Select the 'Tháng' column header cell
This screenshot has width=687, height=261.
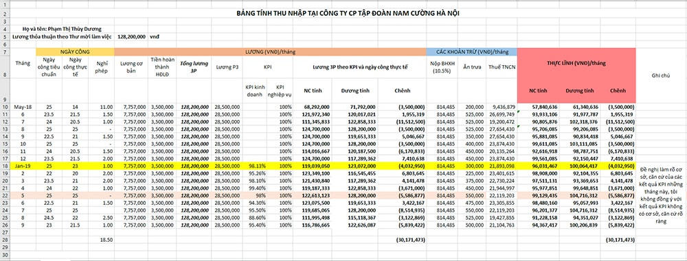tap(23, 64)
